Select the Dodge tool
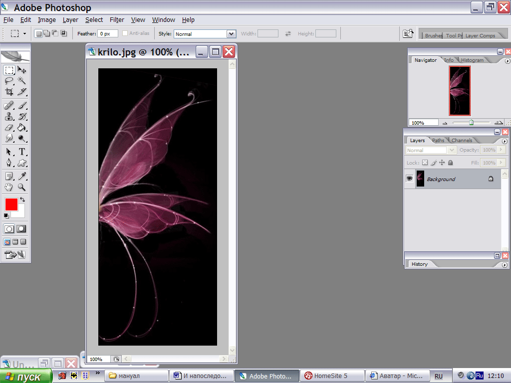511x383 pixels. [22, 138]
